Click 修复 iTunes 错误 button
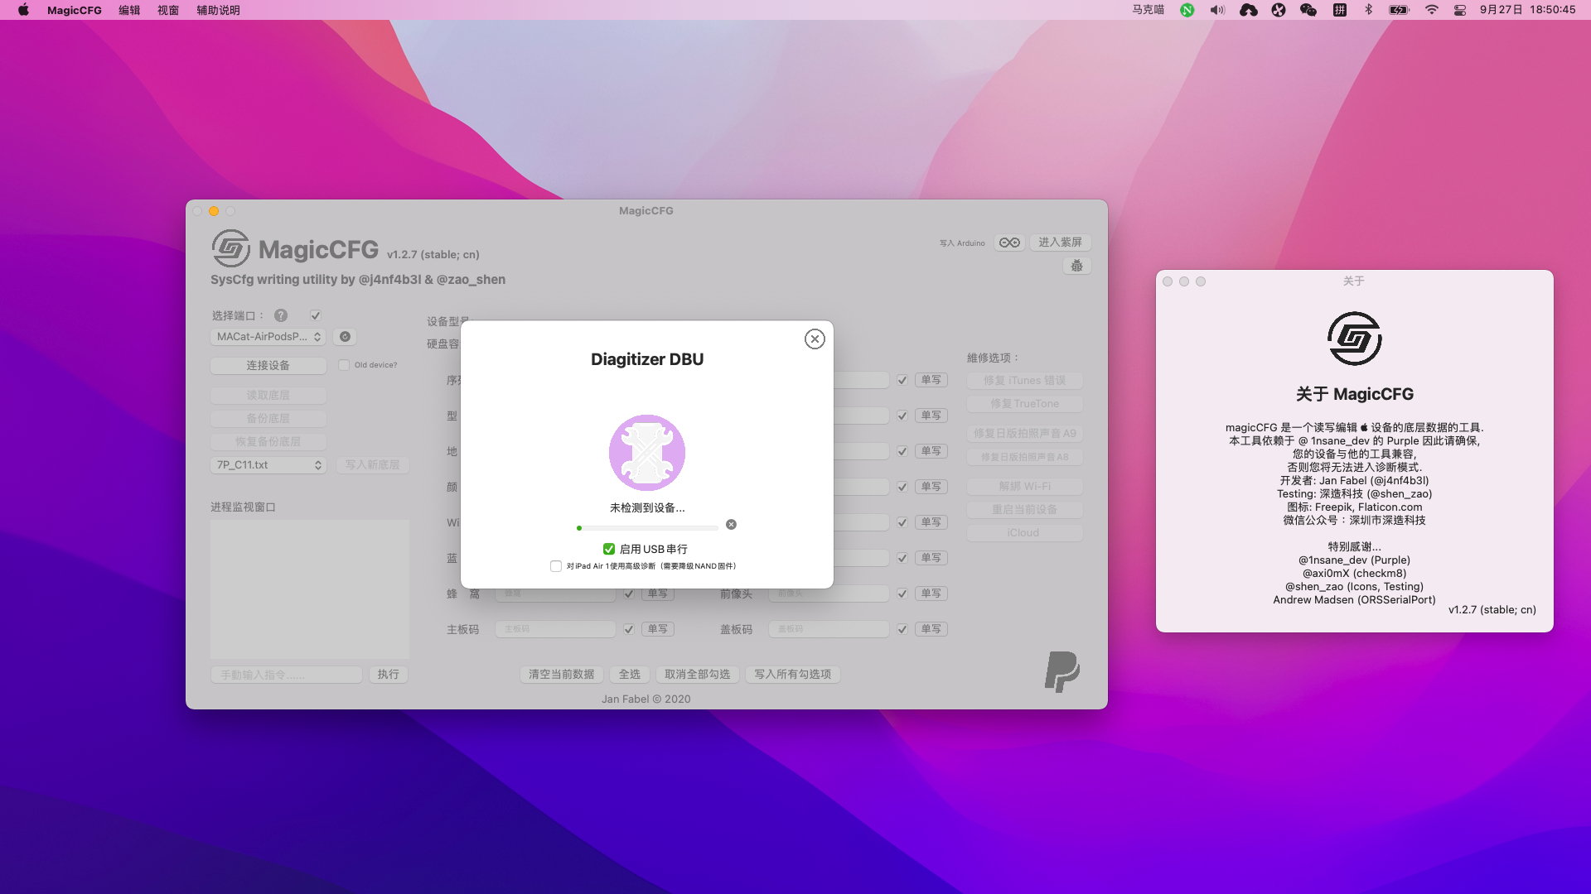The image size is (1591, 894). pyautogui.click(x=1025, y=381)
